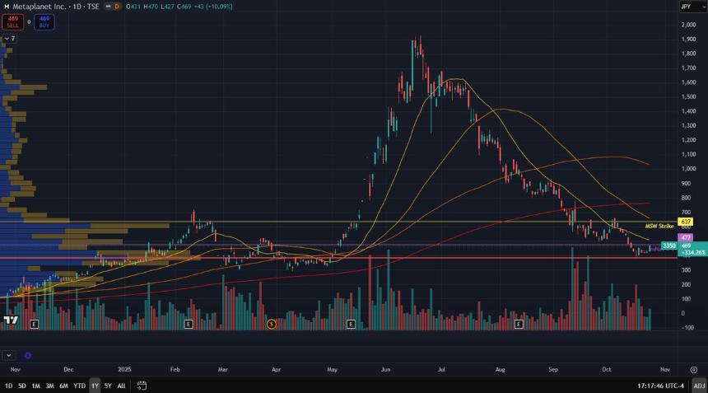
Task: Toggle ADJ adjusted data button
Action: [x=698, y=385]
